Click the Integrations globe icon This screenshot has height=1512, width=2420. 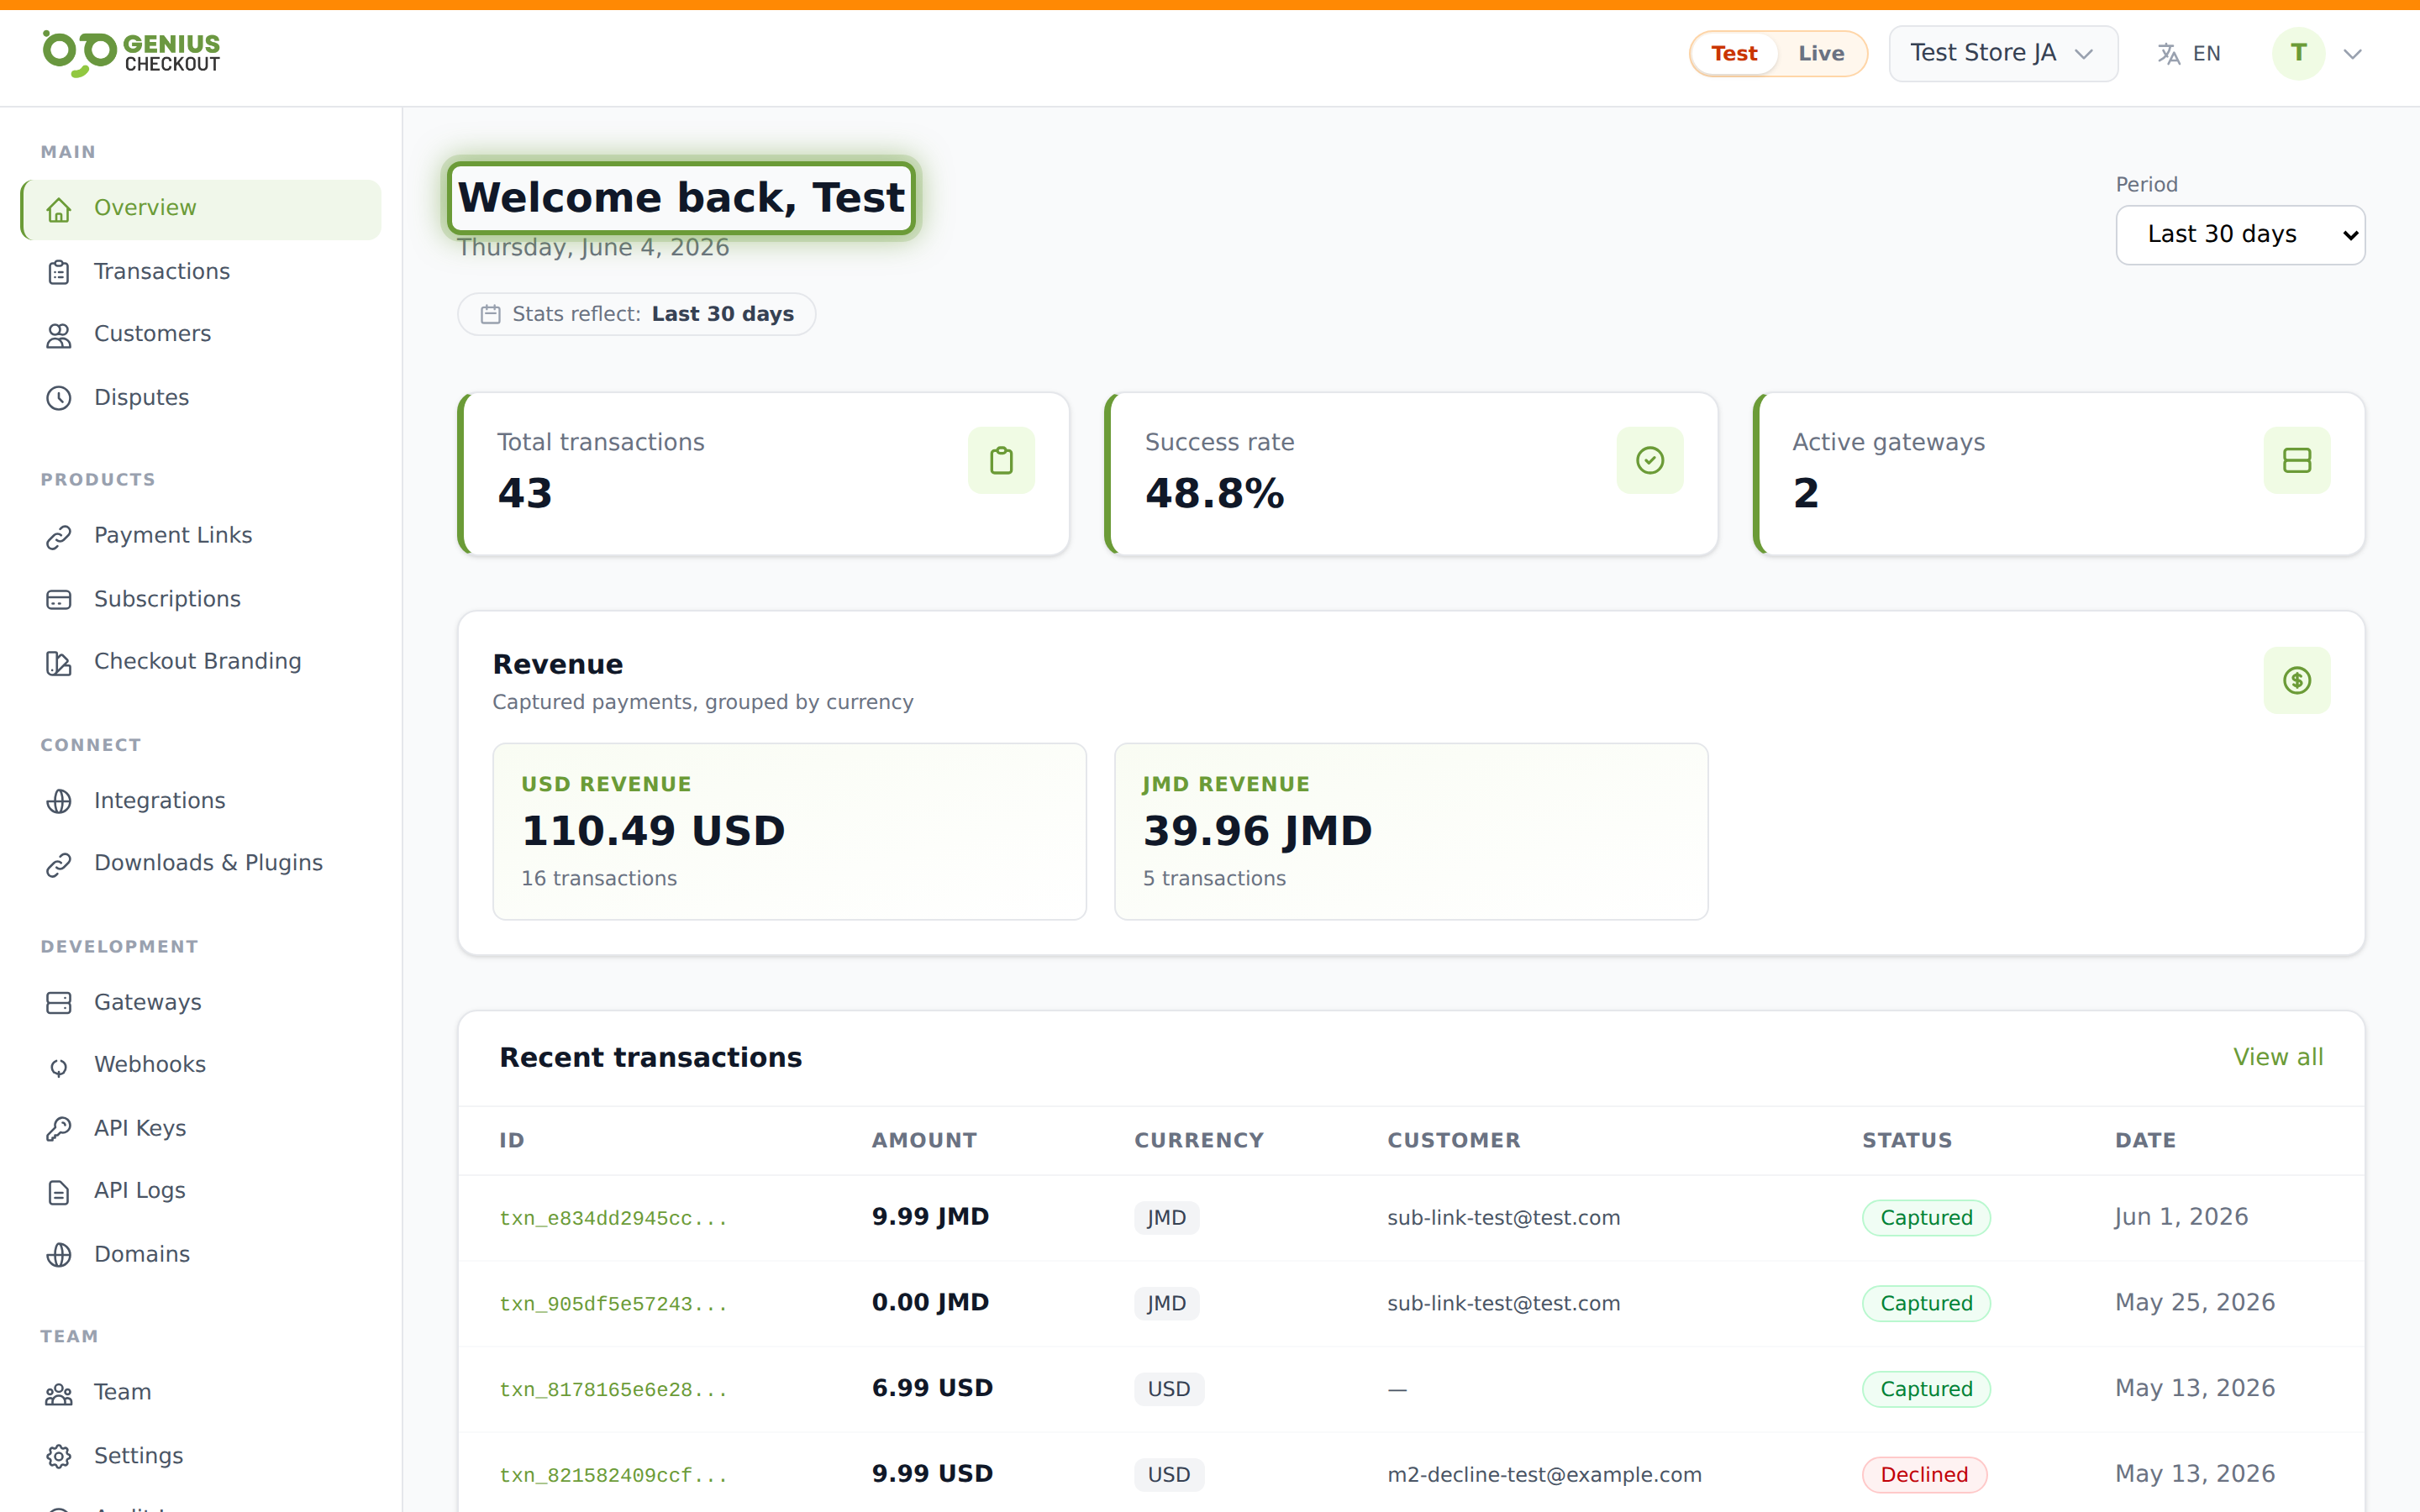[x=59, y=801]
